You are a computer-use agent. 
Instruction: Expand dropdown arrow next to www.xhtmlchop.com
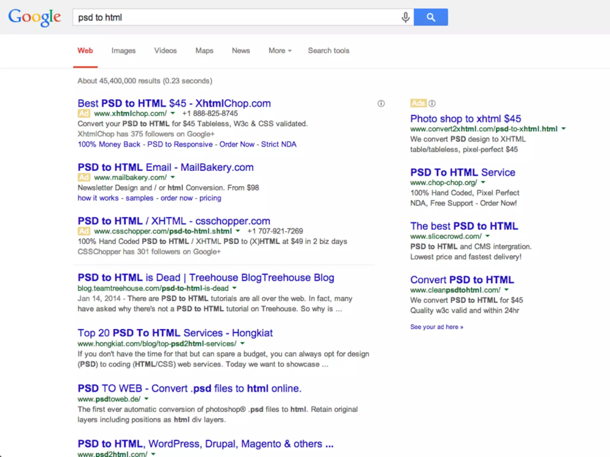pyautogui.click(x=173, y=113)
